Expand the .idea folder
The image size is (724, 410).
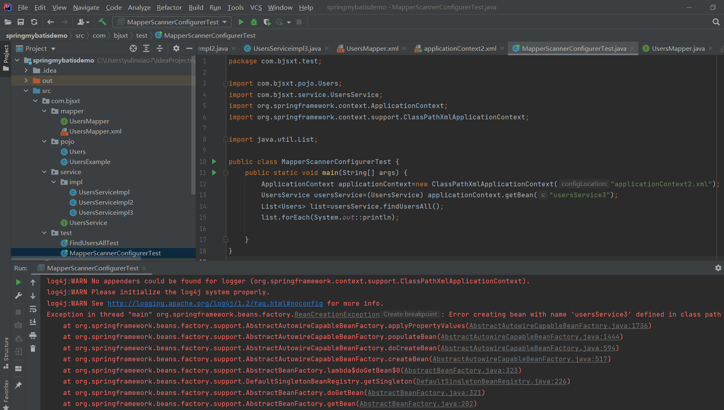(x=26, y=70)
